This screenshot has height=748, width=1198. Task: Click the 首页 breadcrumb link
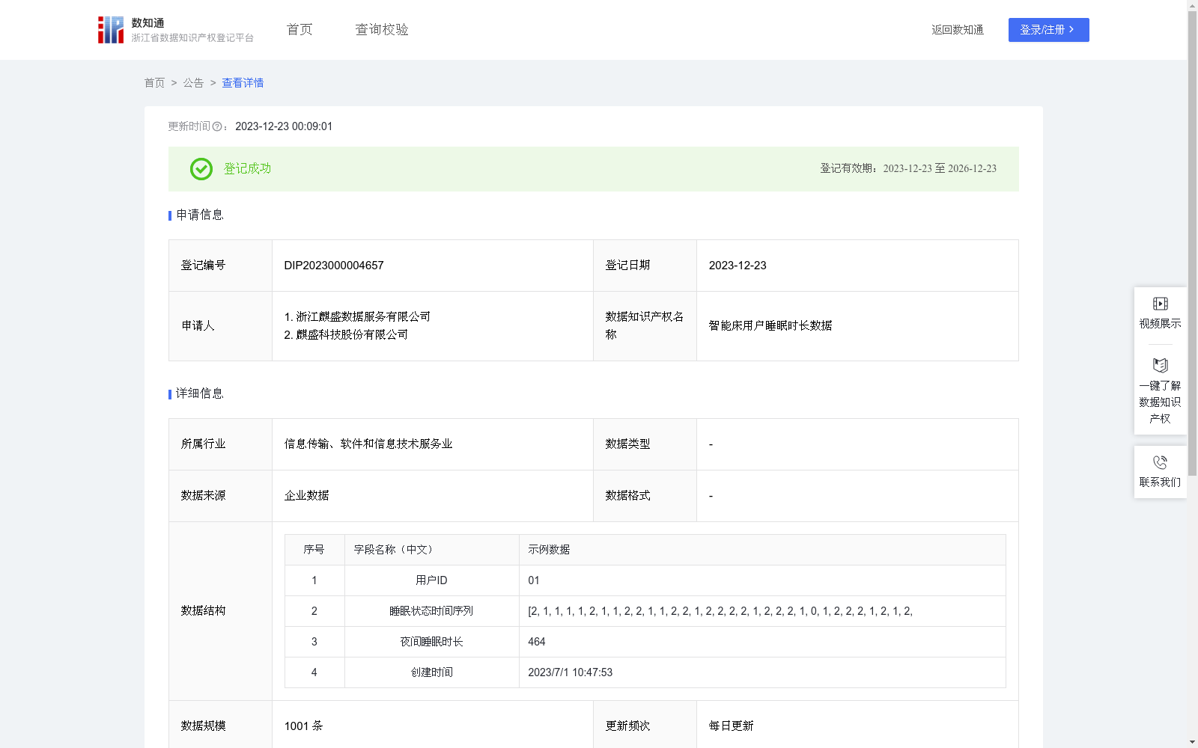click(154, 83)
